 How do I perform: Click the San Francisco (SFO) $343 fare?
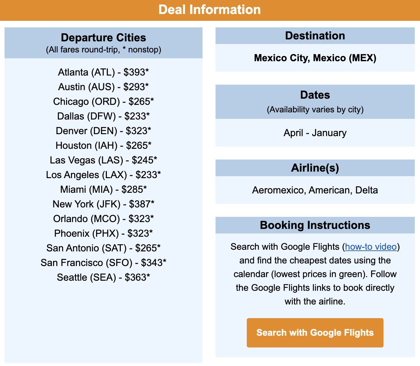point(104,262)
